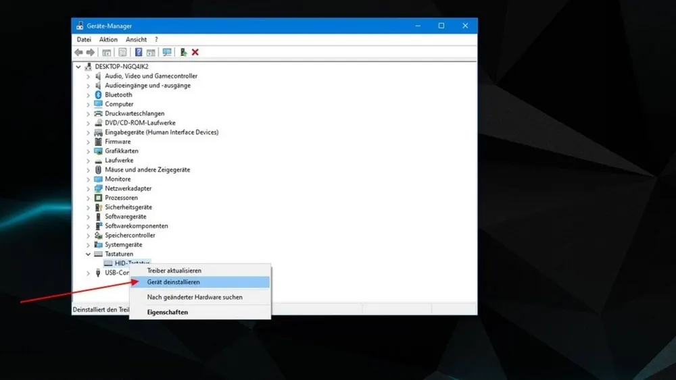
Task: Select the Laufwerke label
Action: point(119,161)
